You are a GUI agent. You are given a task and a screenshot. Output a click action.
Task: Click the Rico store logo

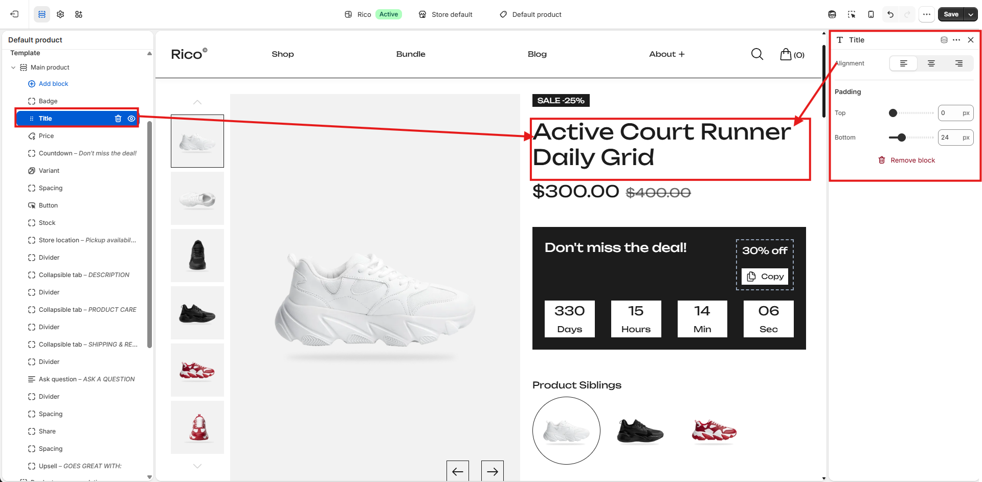coord(189,54)
